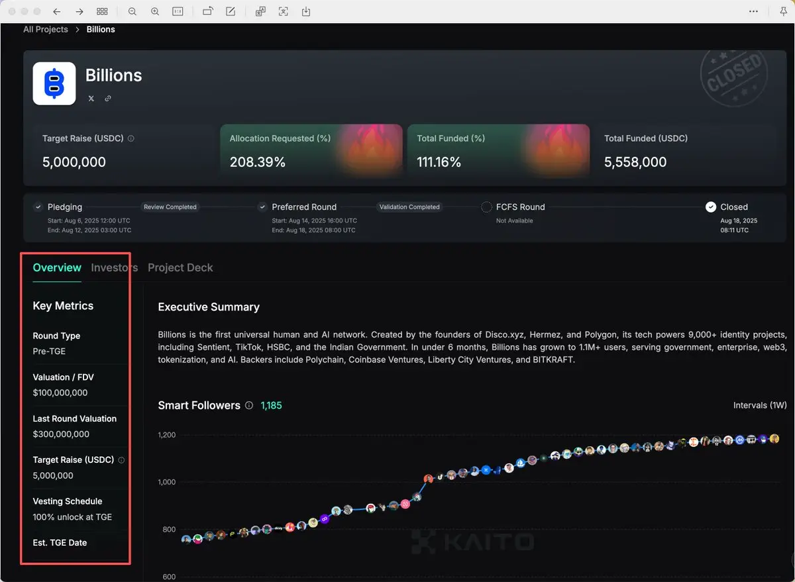
Task: Open the Project Deck tab
Action: tap(180, 267)
